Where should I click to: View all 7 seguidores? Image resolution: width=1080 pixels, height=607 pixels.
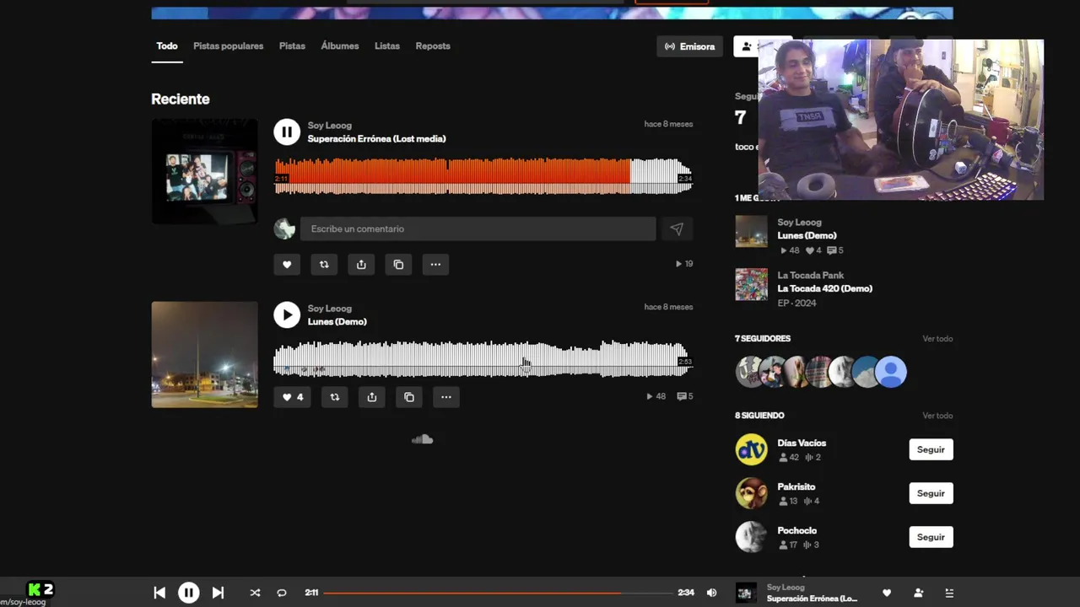coord(937,339)
